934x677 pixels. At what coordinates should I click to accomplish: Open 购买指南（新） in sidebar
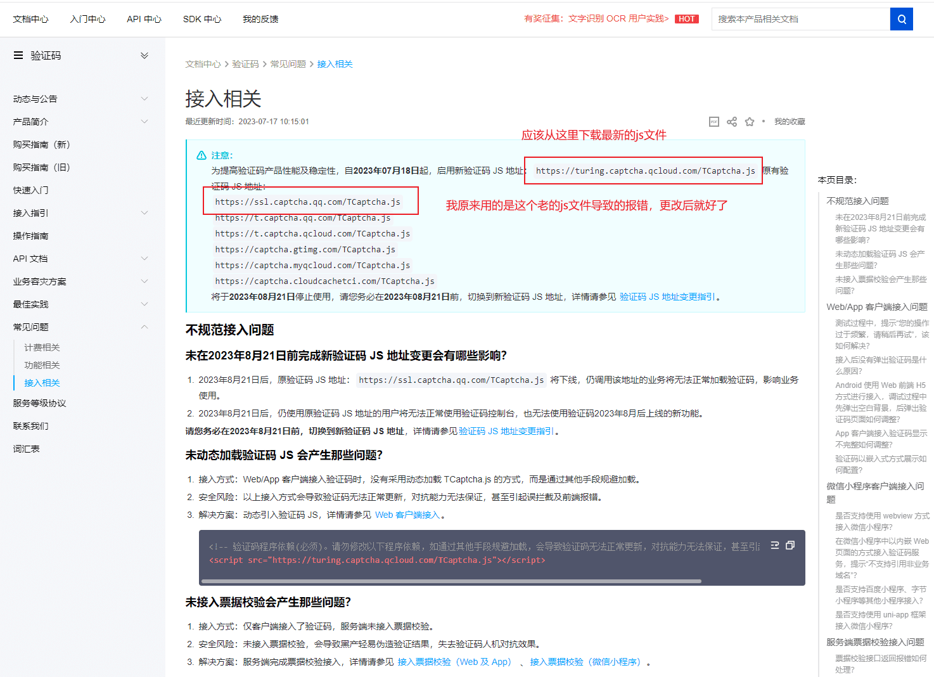pos(42,145)
